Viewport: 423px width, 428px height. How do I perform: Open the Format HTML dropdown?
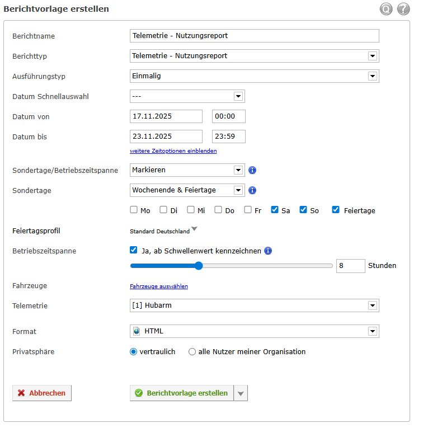(x=372, y=331)
